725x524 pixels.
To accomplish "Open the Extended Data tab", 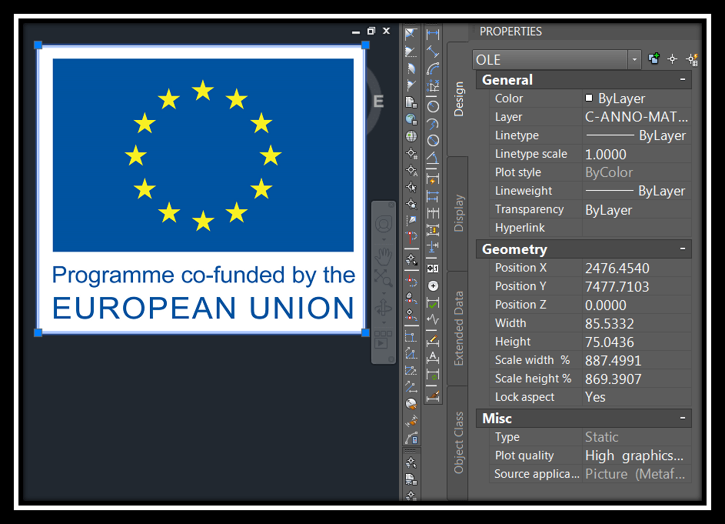I will click(458, 329).
